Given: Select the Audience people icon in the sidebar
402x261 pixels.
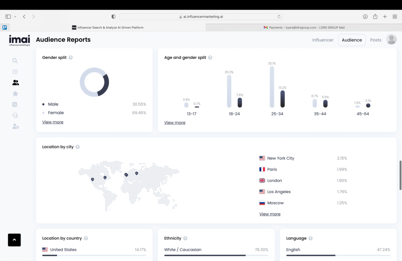Looking at the screenshot, I should 15,82.
